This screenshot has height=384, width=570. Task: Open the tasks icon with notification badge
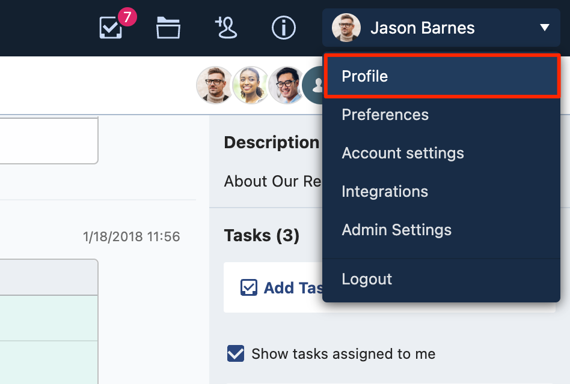coord(110,28)
